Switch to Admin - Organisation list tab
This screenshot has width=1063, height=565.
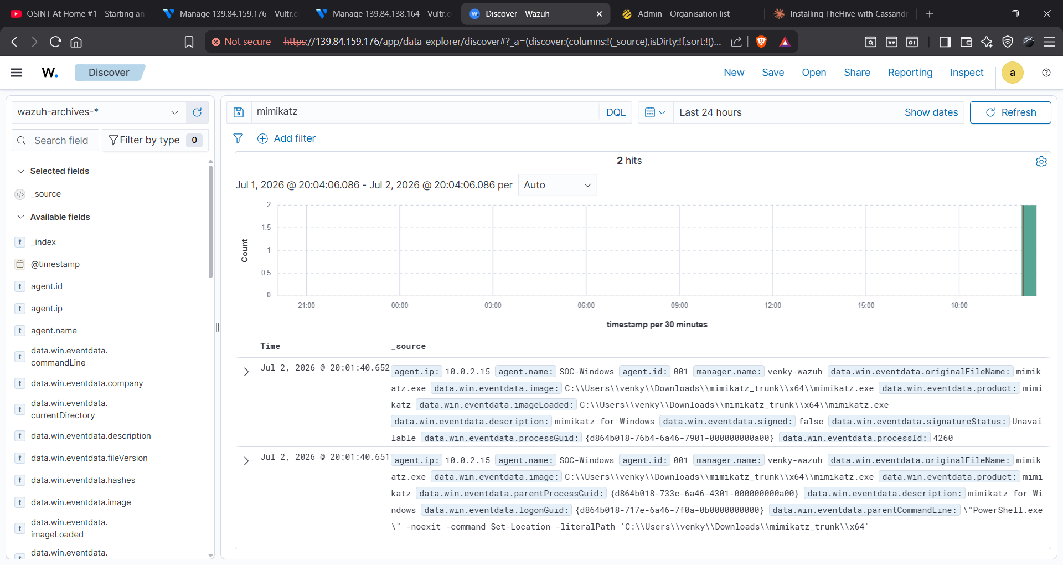click(x=683, y=14)
